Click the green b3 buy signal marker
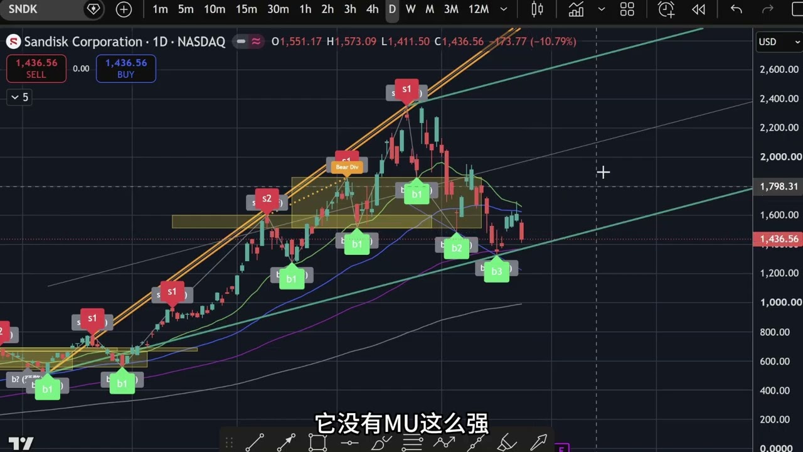The width and height of the screenshot is (803, 452). [x=497, y=271]
